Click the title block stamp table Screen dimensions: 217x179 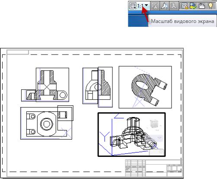coord(154,168)
